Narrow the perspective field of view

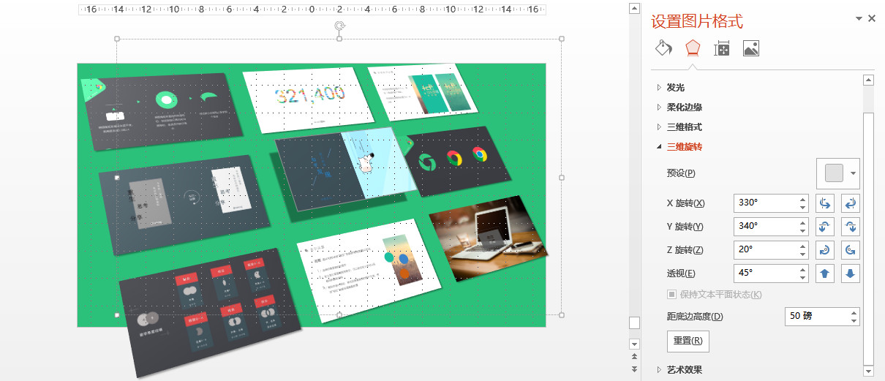click(x=824, y=274)
